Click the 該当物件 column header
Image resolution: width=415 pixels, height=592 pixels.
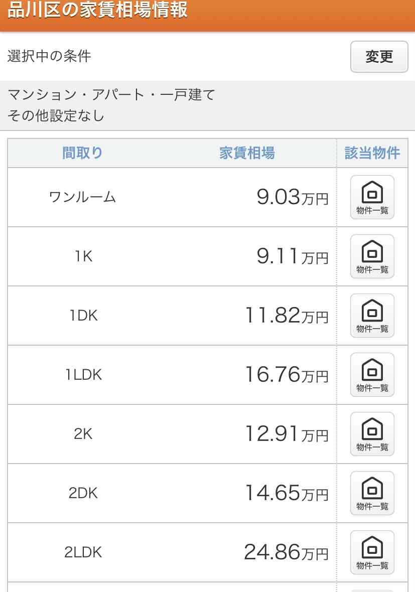pos(372,153)
